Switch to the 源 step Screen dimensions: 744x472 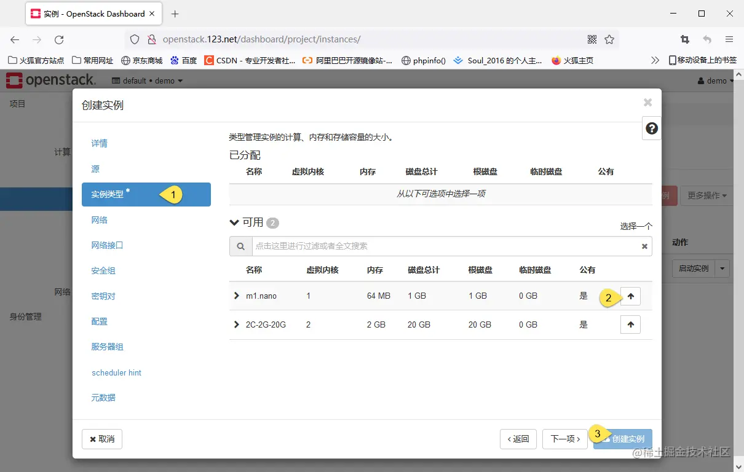[95, 169]
